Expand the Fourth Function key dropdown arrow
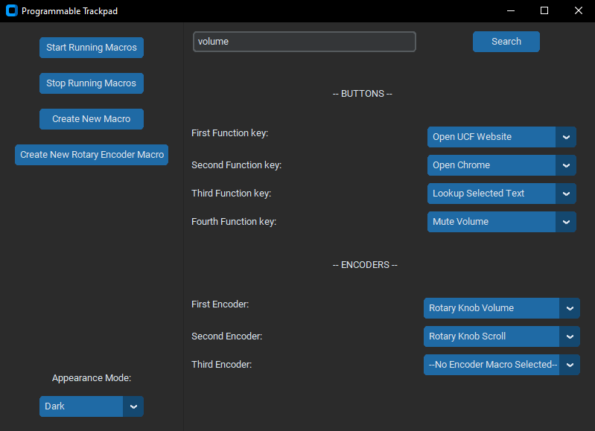 click(566, 222)
